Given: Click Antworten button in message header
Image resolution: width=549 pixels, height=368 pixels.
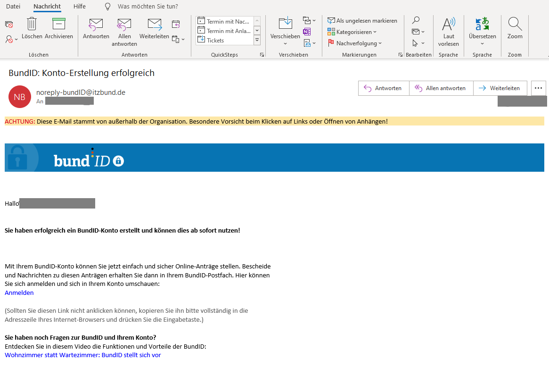Looking at the screenshot, I should click(x=384, y=88).
